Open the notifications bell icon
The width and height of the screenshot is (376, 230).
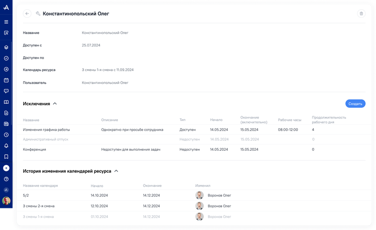point(6,145)
